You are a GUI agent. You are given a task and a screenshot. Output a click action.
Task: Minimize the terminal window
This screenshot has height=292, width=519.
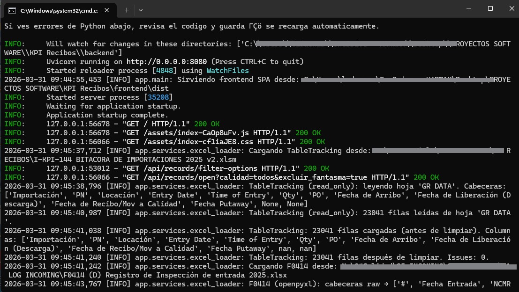468,8
